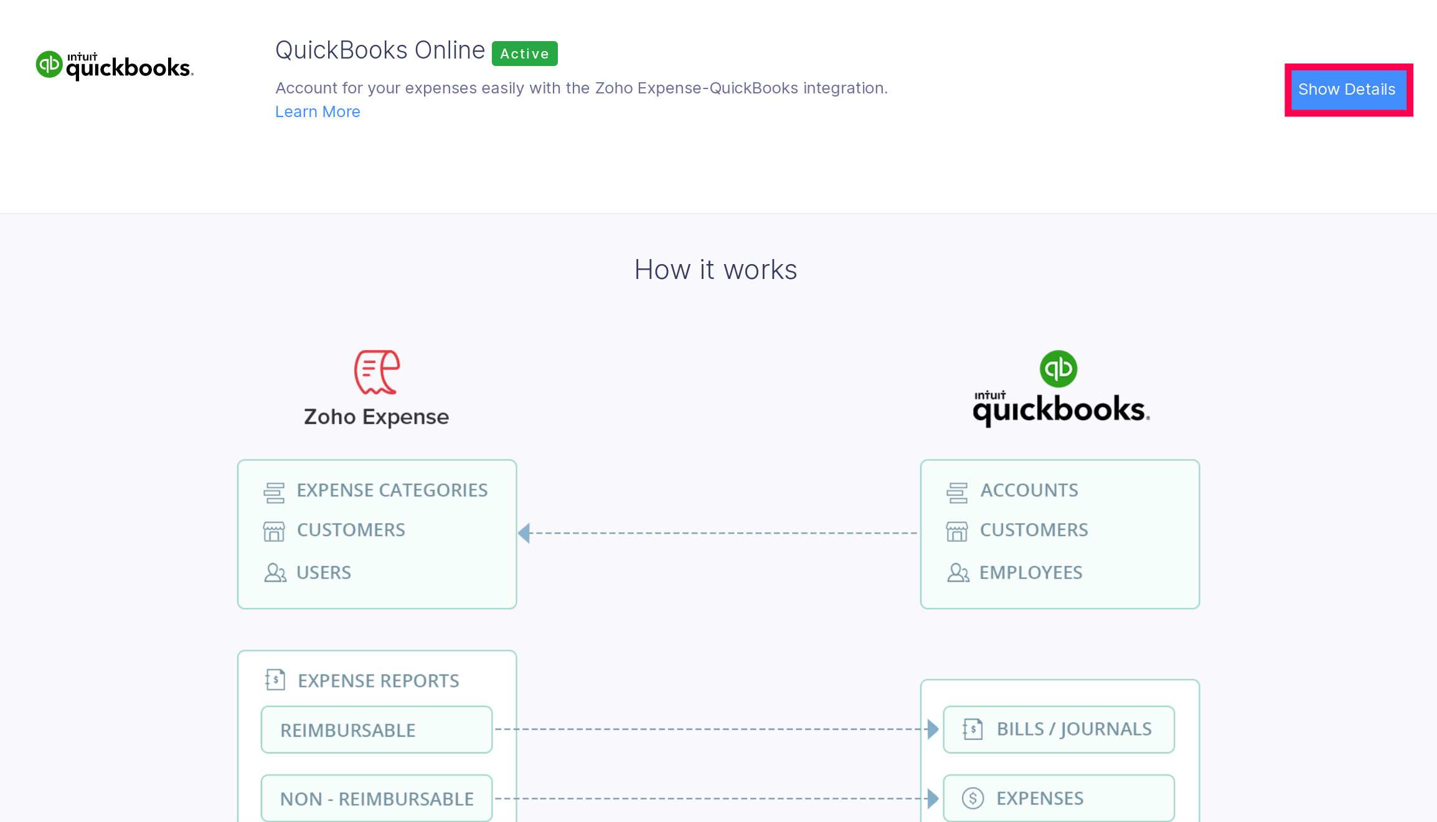1437x822 pixels.
Task: Click the QuickBooks Online title
Action: tap(380, 50)
